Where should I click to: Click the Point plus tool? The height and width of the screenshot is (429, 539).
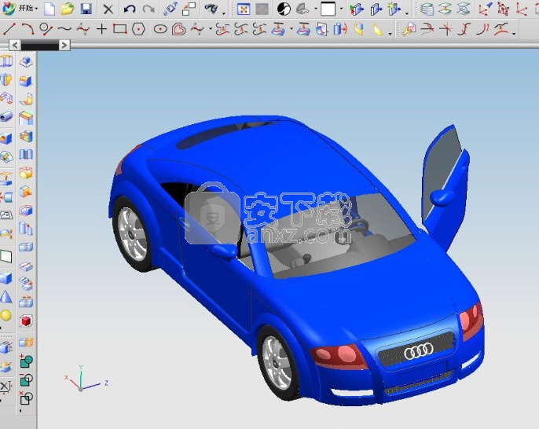[x=101, y=30]
